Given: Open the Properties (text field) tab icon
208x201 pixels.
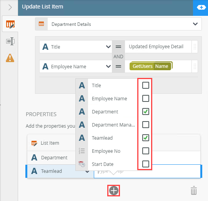Looking at the screenshot, I should (10, 41).
